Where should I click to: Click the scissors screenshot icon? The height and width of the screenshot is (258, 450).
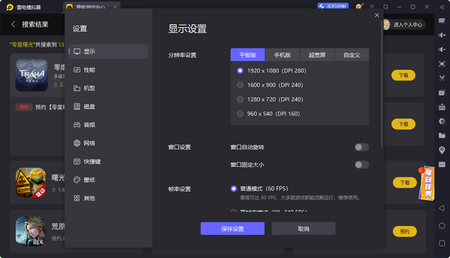(442, 78)
